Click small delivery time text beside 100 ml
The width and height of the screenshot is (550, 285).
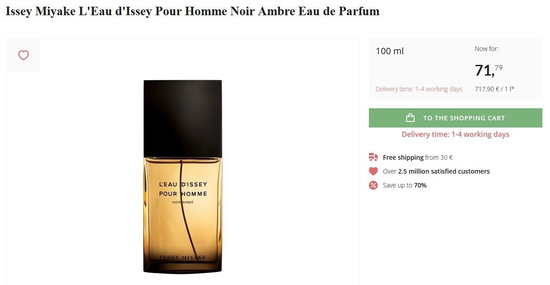(x=419, y=89)
